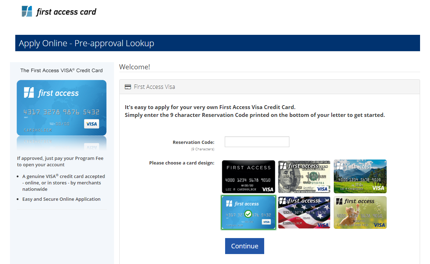Click the VISA logo on the sidebar blue card
Image resolution: width=430 pixels, height=264 pixels.
click(x=92, y=124)
